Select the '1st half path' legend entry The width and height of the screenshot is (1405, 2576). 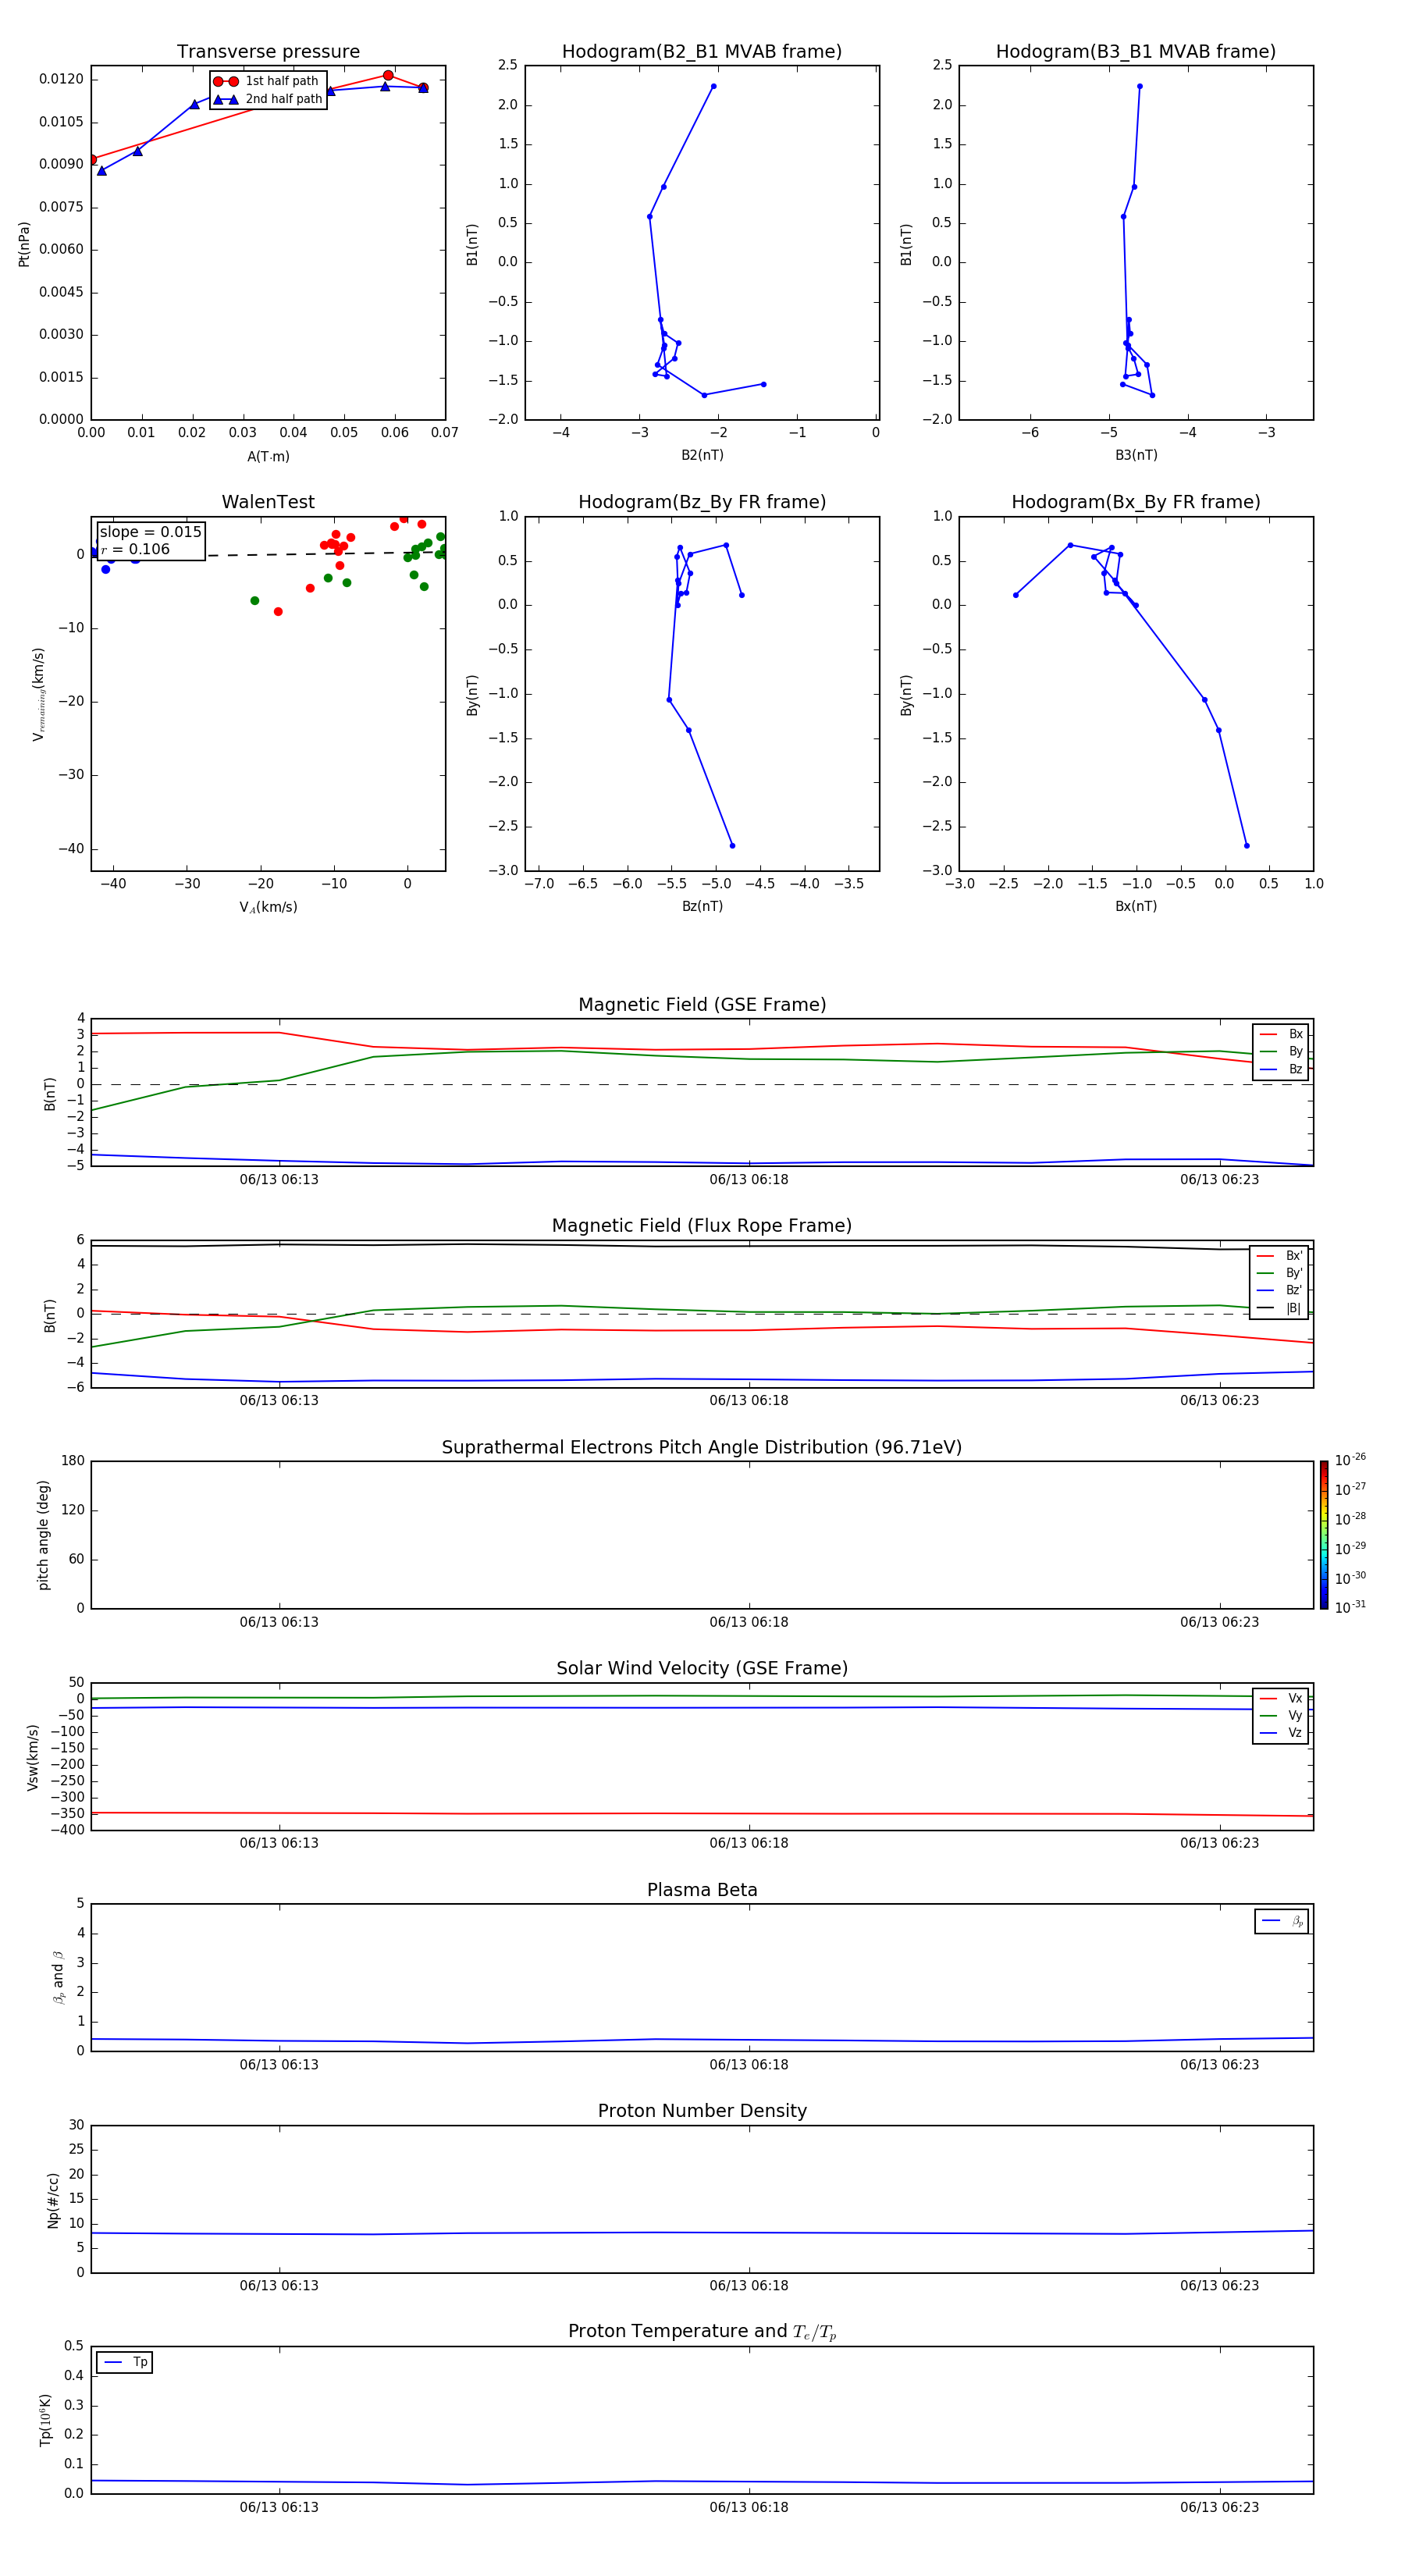tap(266, 81)
